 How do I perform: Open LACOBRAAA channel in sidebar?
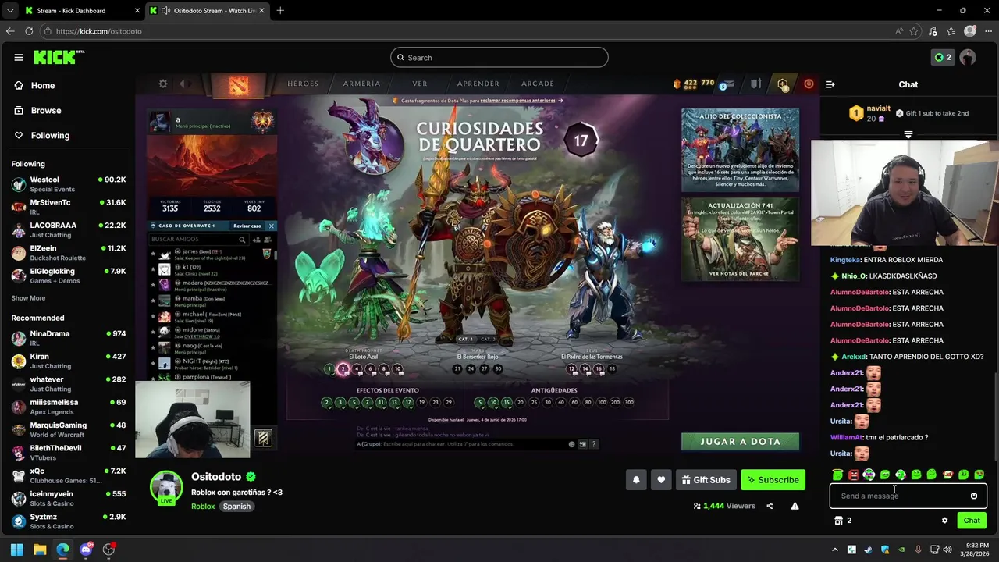tap(68, 229)
